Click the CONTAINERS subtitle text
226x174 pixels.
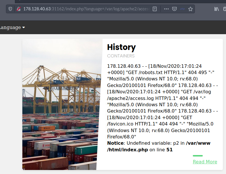[x=121, y=56]
